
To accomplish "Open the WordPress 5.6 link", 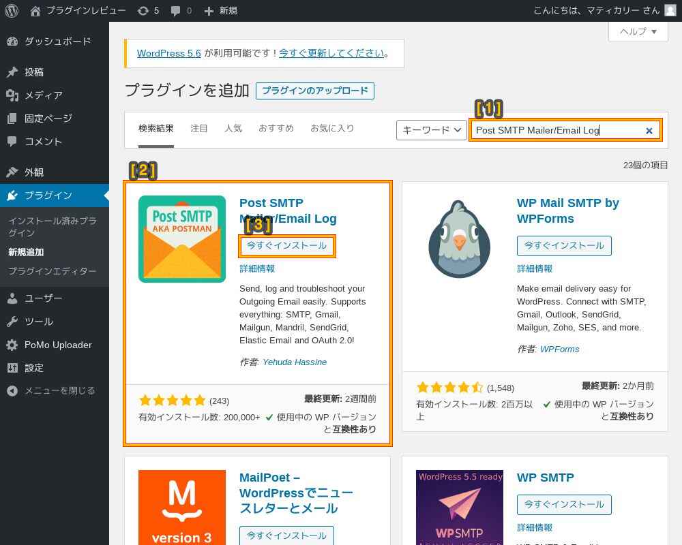I will pos(168,53).
